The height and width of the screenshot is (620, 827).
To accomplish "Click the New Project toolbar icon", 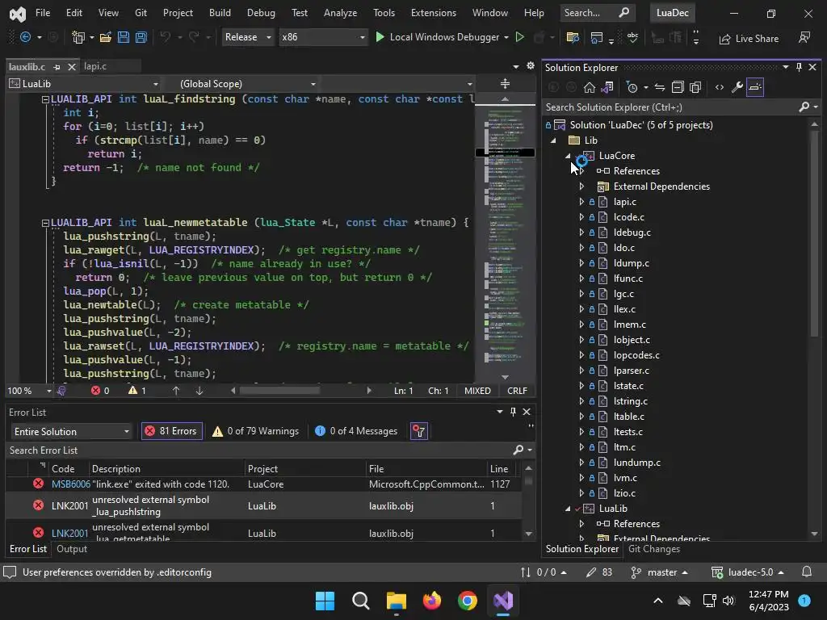I will [78, 37].
